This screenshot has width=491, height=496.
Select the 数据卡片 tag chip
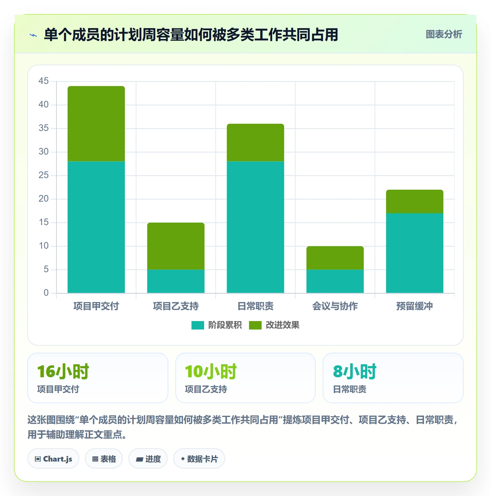click(199, 458)
